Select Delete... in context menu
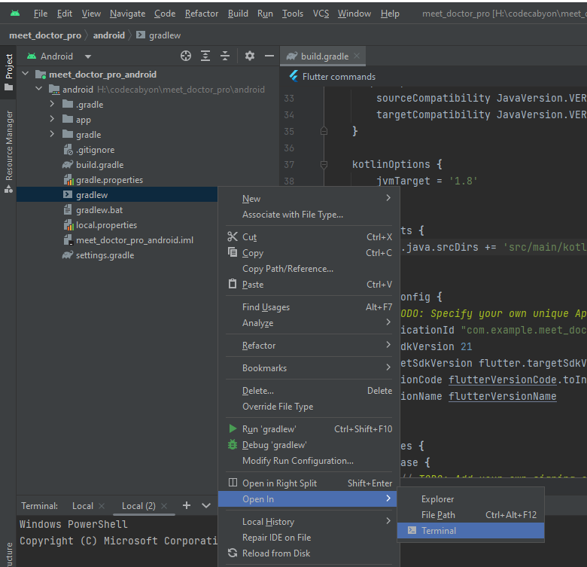Screen dimensions: 587x567 309,391
